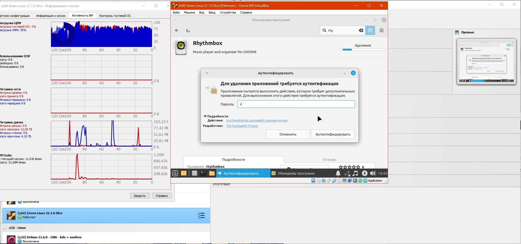Open the org.freedesktop.packagekit.package-remove link
Screen dimensions: 521x244
pyautogui.click(x=257, y=120)
